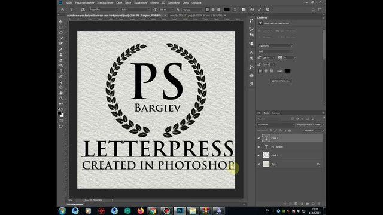The image size is (383, 215).
Task: Hide the PS Bargiev text layer
Action: pos(259,147)
